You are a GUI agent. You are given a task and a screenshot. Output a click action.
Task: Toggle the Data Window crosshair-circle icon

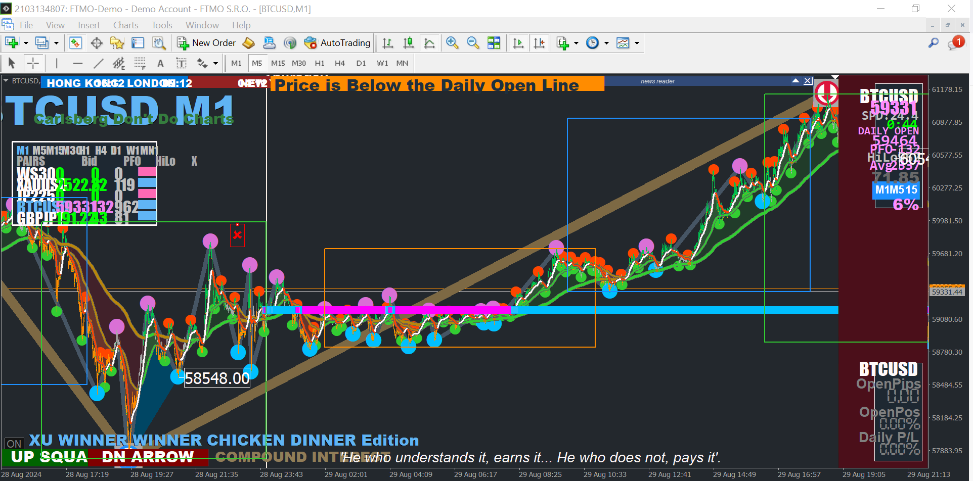pyautogui.click(x=97, y=43)
